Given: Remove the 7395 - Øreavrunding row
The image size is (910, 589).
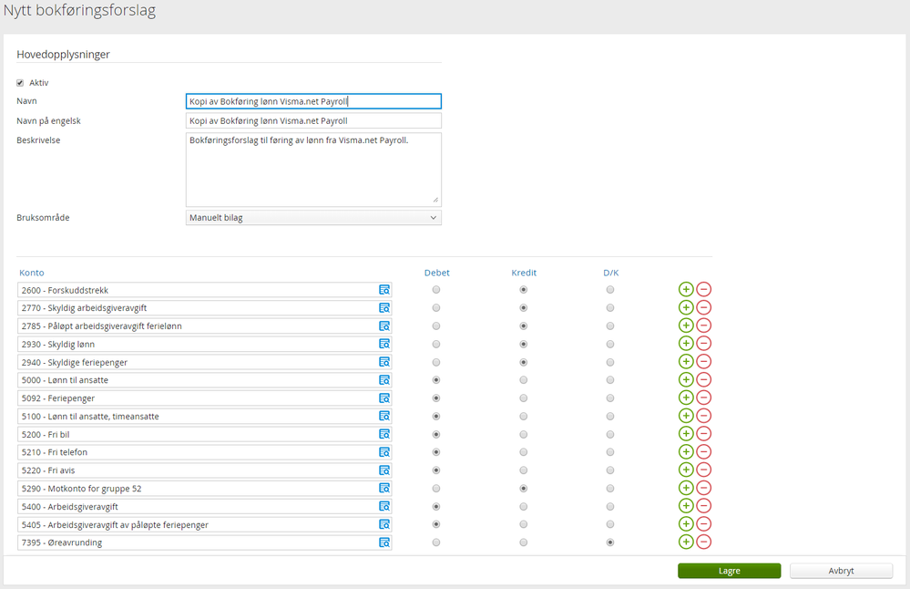Looking at the screenshot, I should 703,542.
